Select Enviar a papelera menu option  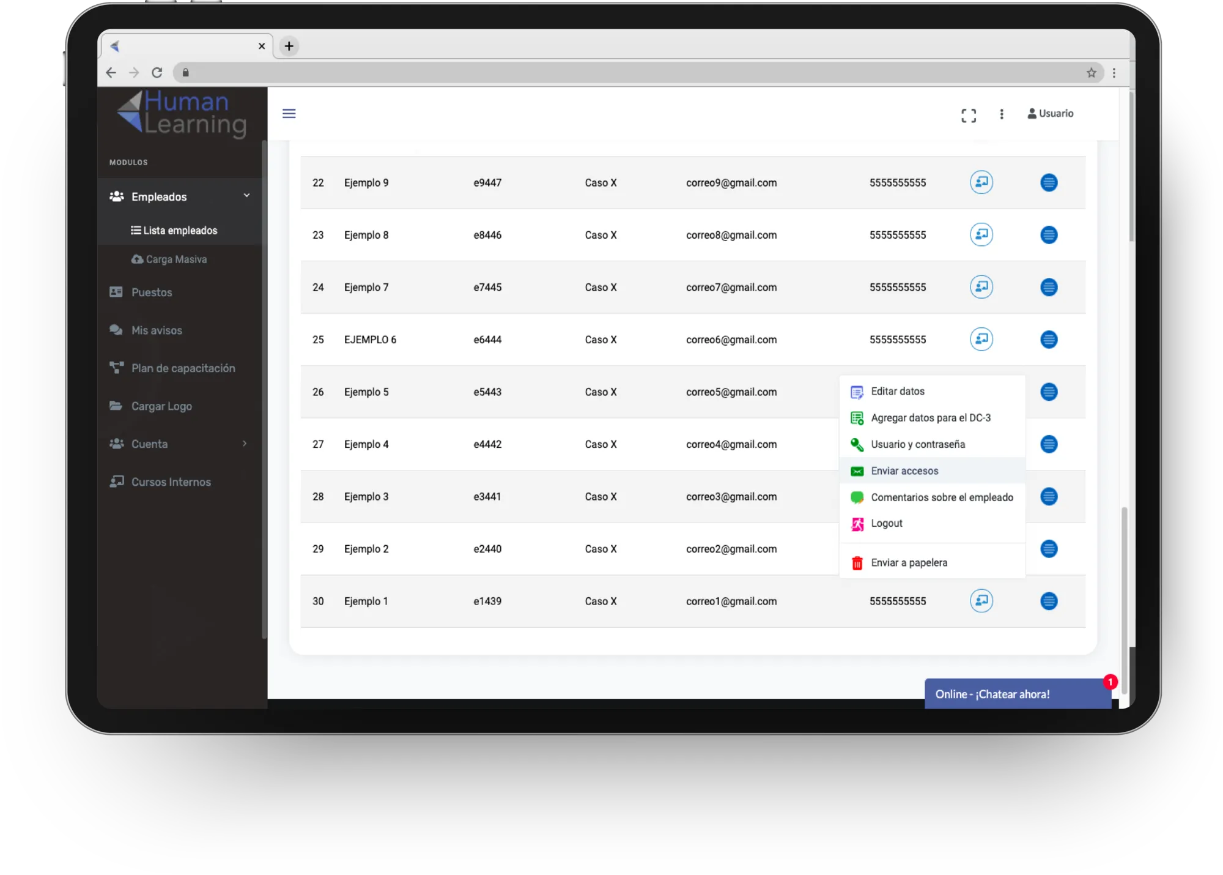click(x=909, y=563)
